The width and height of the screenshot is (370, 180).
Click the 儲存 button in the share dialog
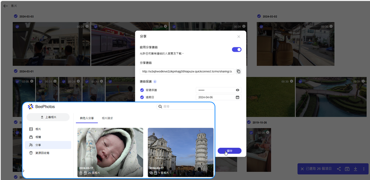pos(230,151)
